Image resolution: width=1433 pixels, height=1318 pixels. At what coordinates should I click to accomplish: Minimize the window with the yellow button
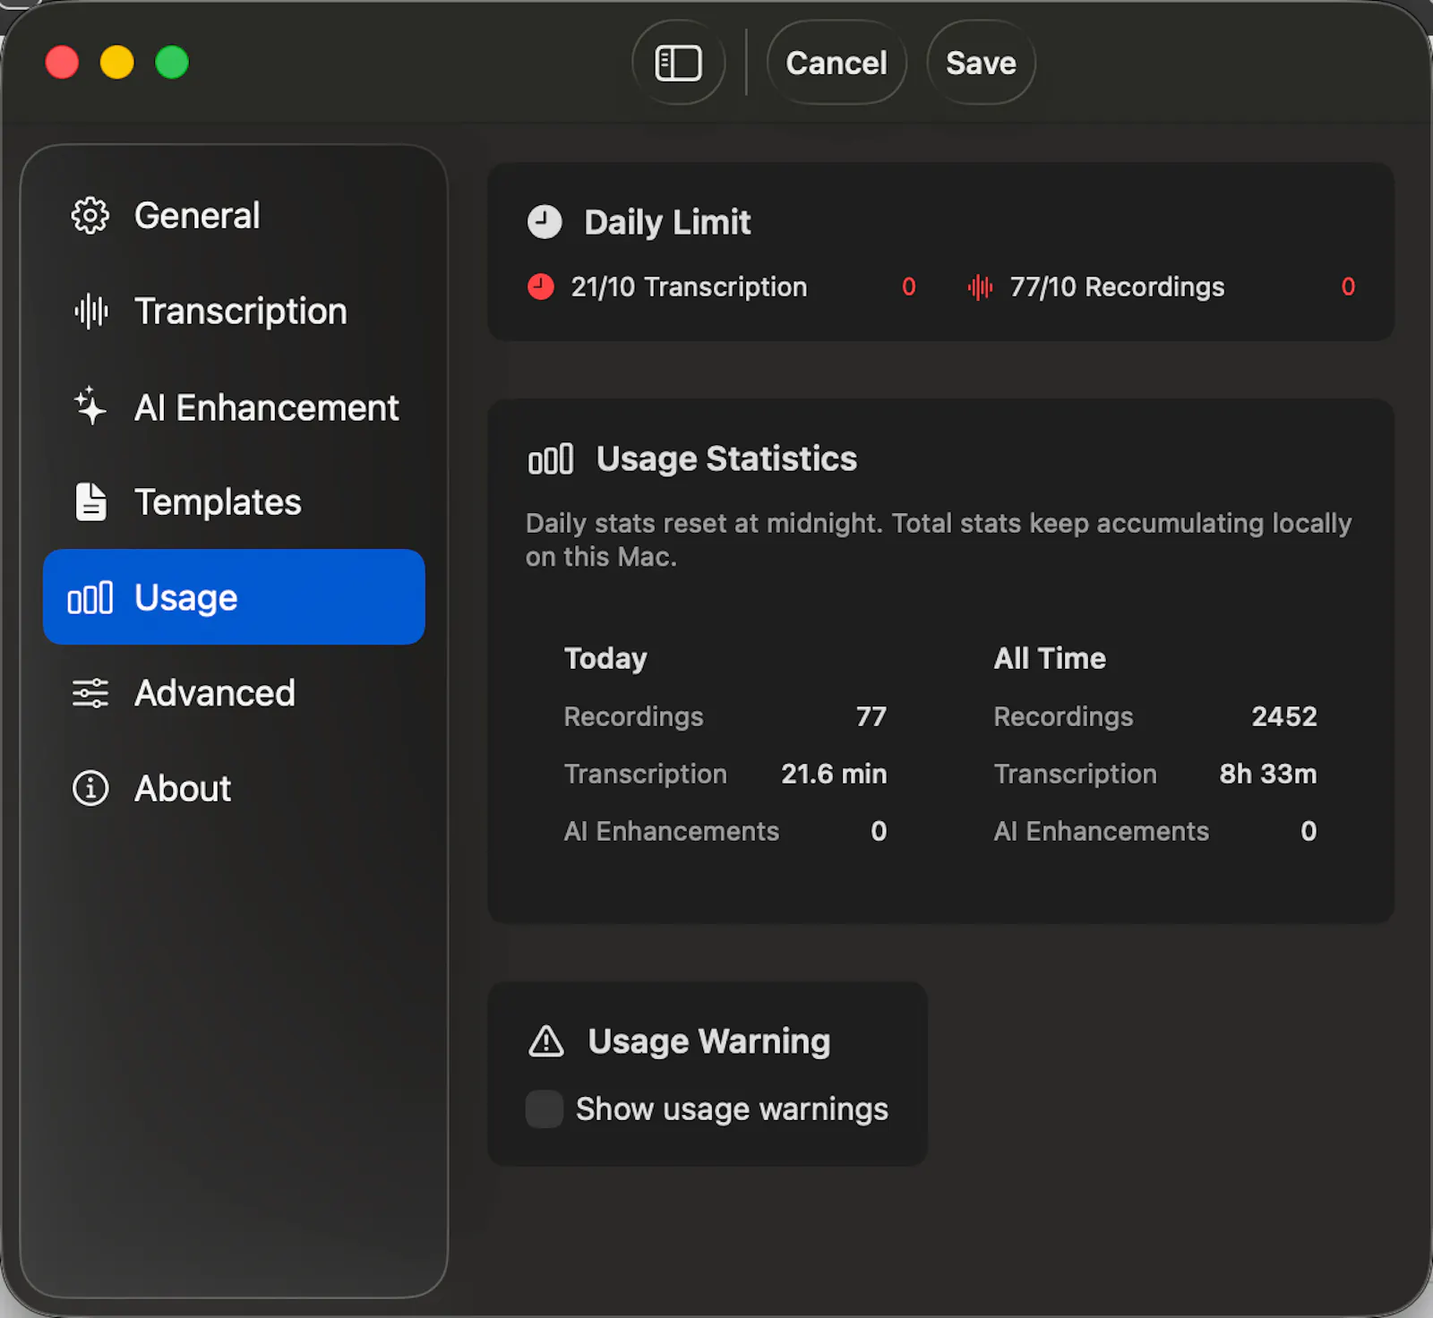coord(116,63)
